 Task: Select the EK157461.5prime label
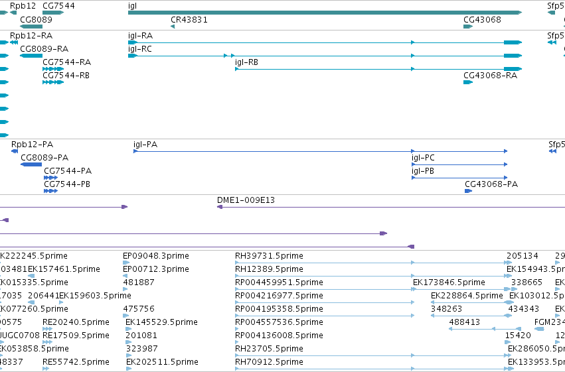64,269
